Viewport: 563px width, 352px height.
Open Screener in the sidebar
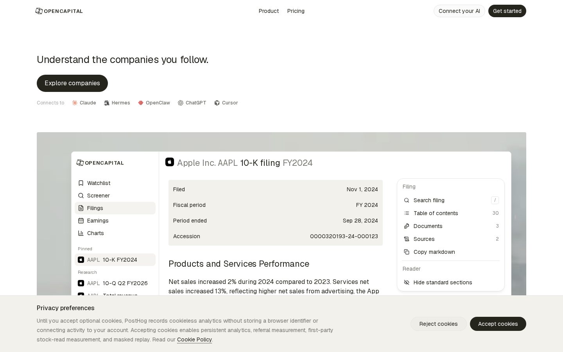[x=115, y=196]
